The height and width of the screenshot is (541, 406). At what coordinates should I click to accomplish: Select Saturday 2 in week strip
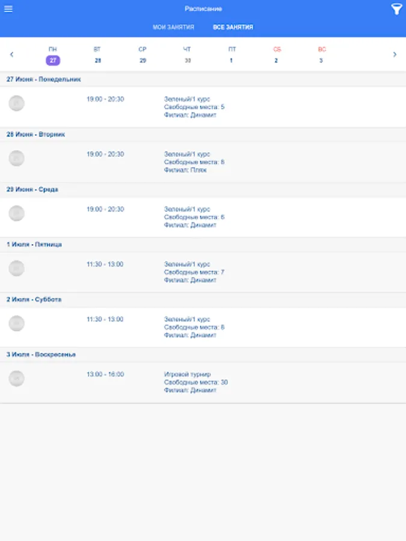pos(277,55)
